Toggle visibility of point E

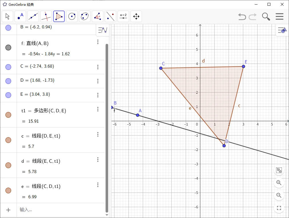click(x=8, y=95)
